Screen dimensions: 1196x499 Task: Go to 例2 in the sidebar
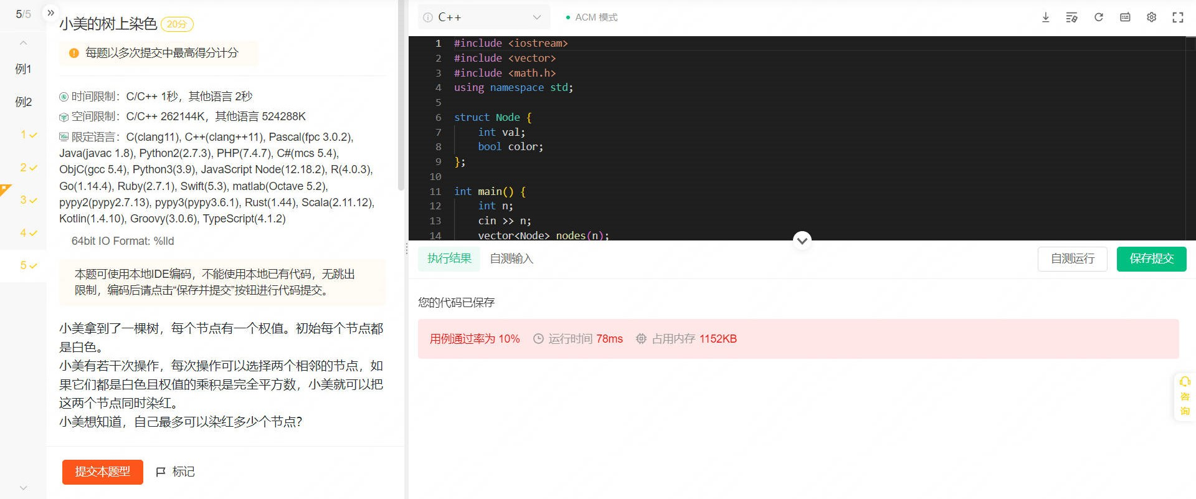click(23, 102)
